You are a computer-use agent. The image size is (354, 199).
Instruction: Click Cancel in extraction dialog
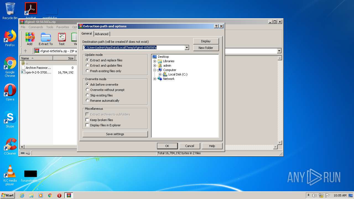point(189,146)
